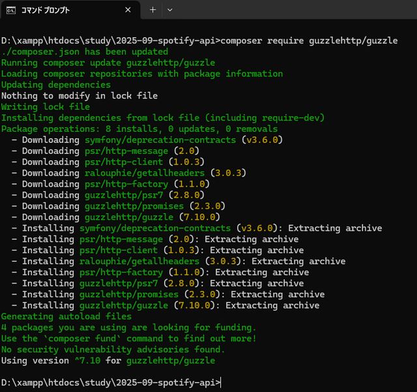Click the './composer.json has been updated' line
This screenshot has height=392, width=417.
(85, 52)
